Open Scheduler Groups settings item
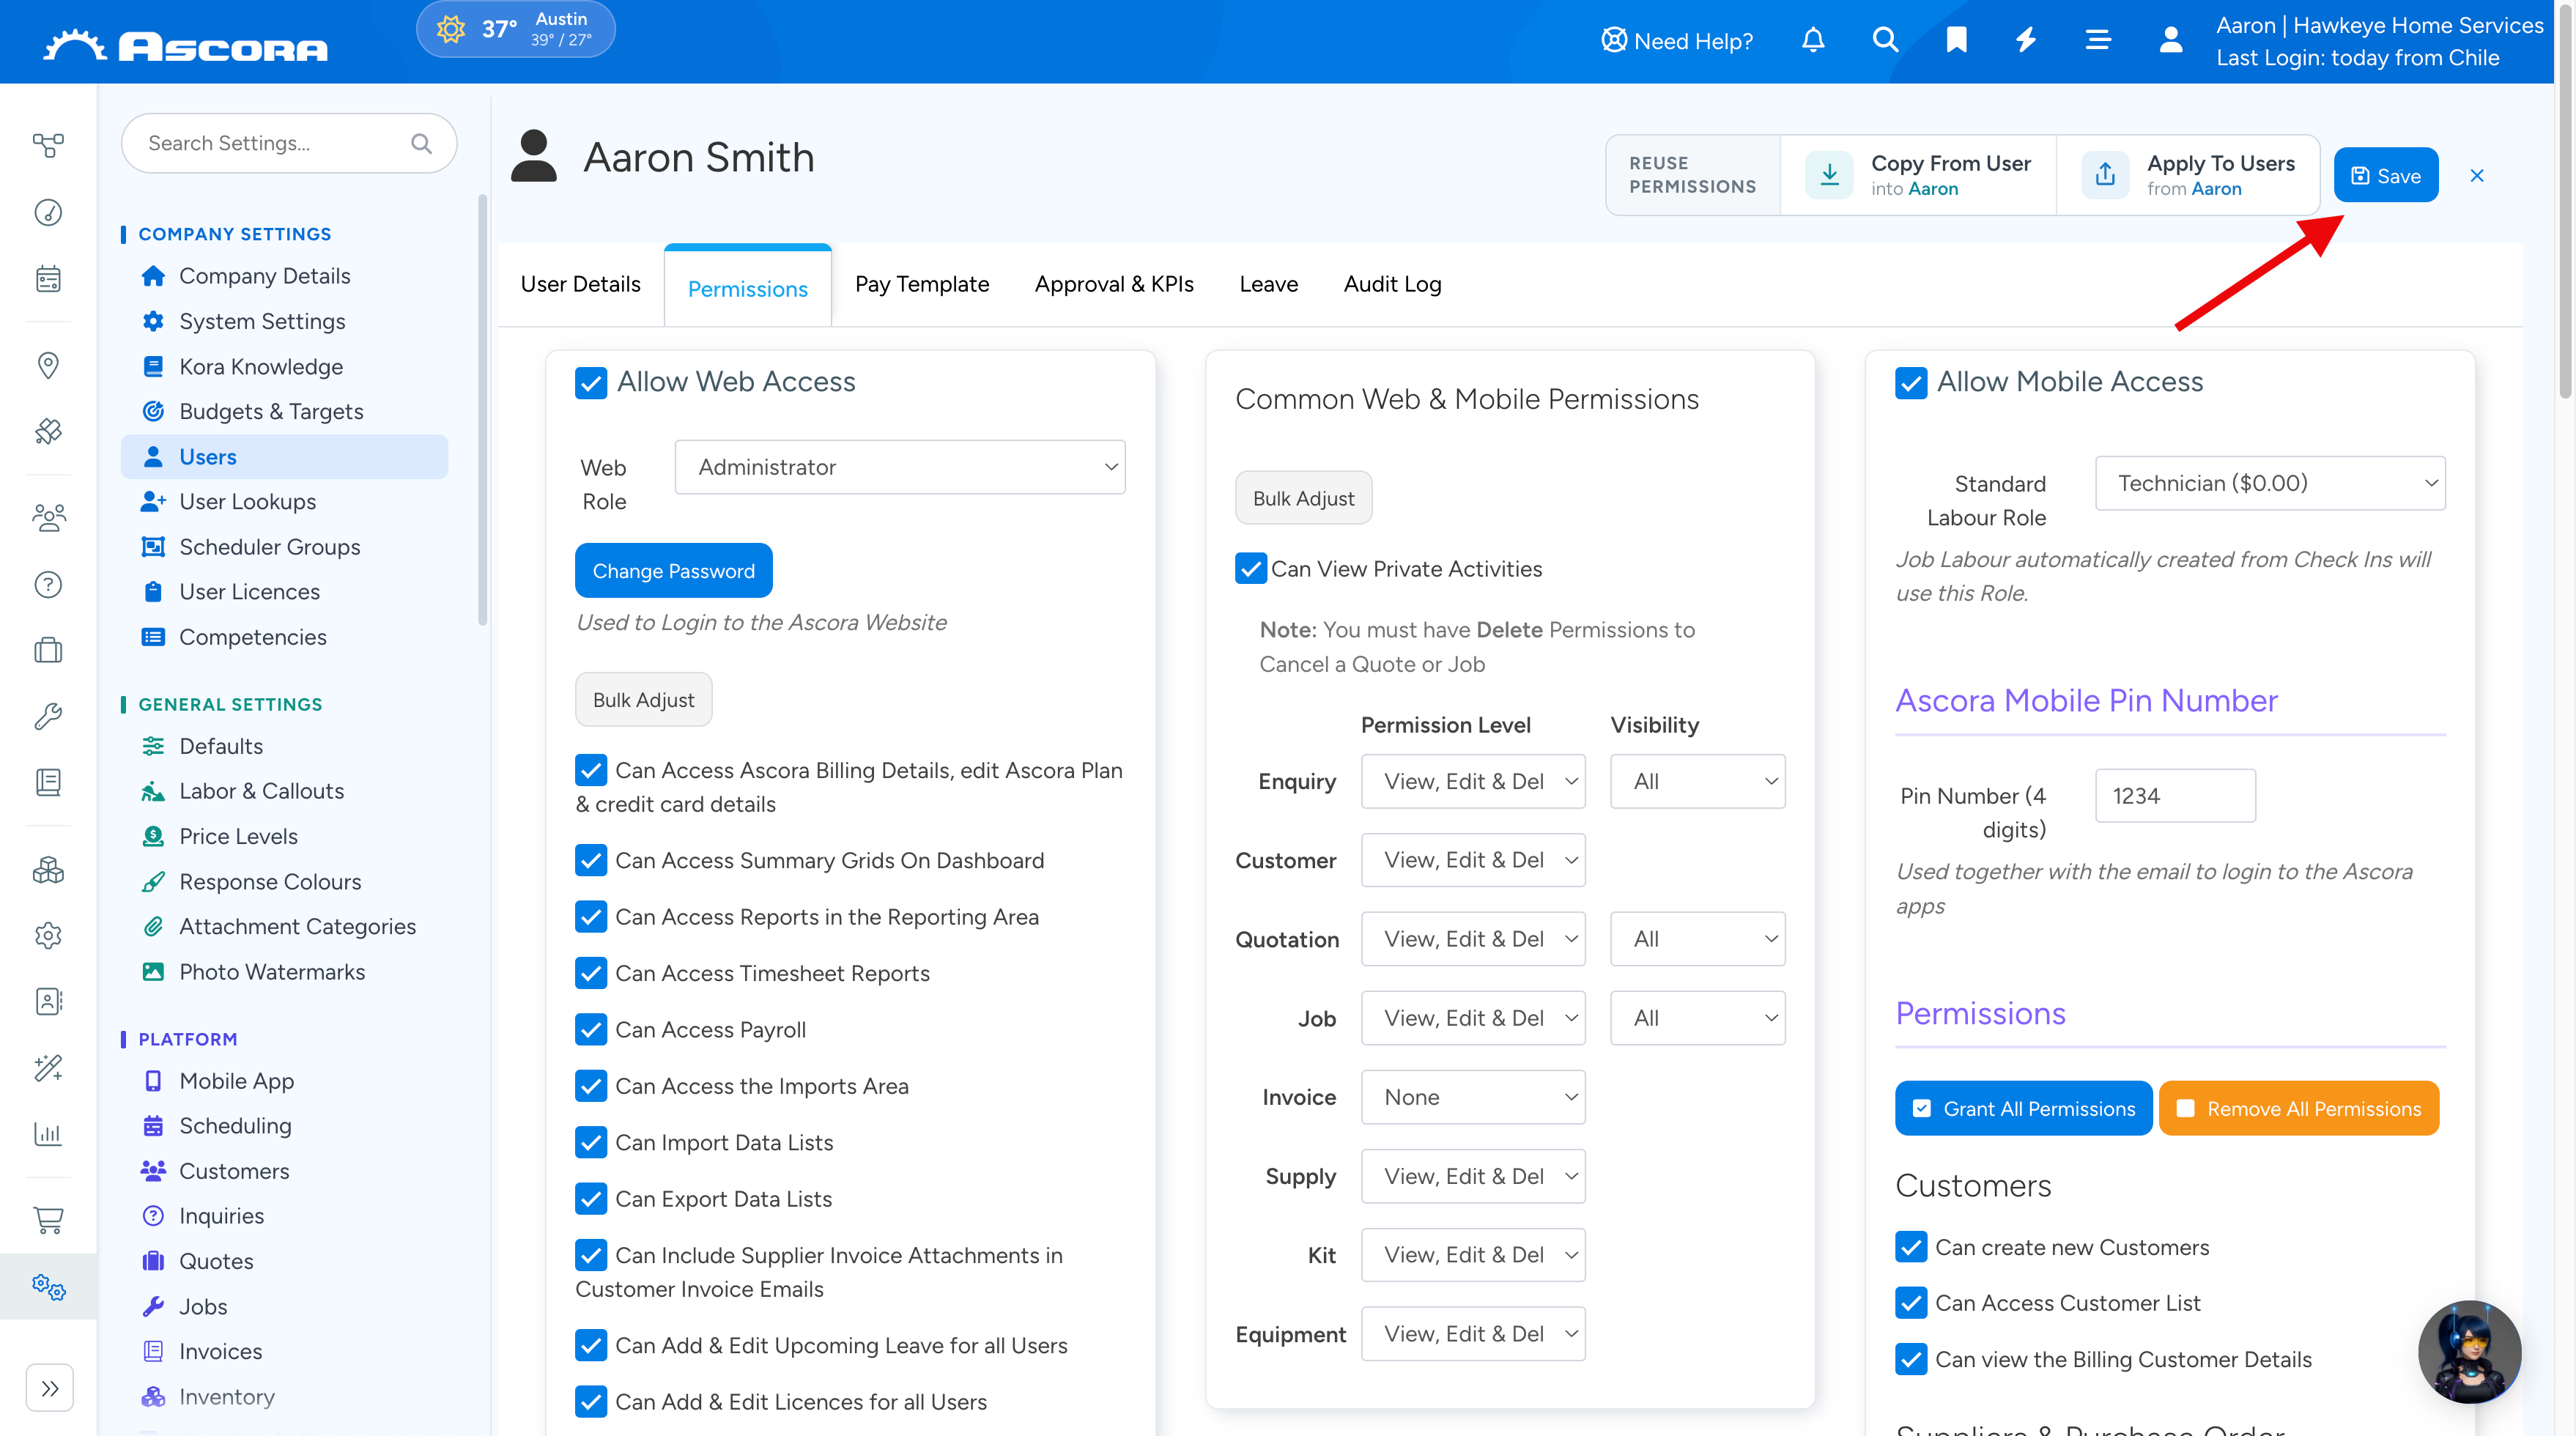The height and width of the screenshot is (1436, 2576). pos(270,547)
